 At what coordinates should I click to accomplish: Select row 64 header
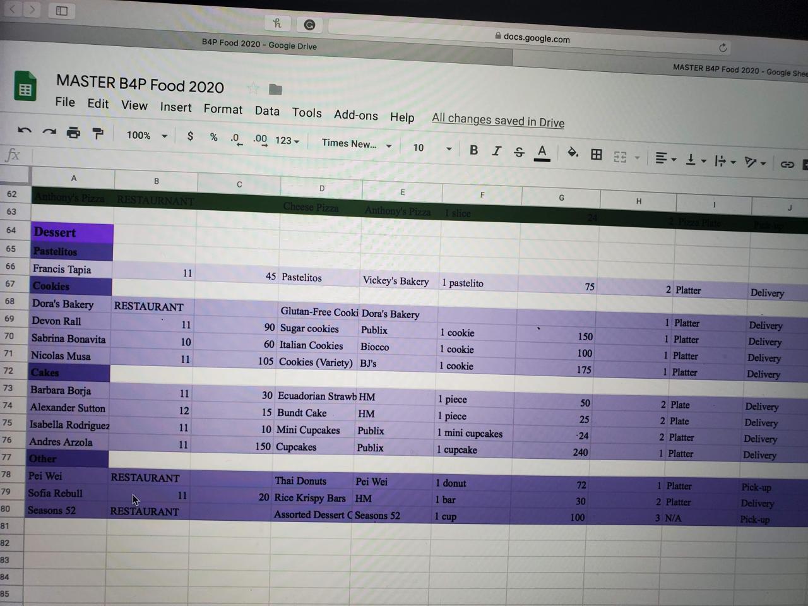click(x=11, y=230)
